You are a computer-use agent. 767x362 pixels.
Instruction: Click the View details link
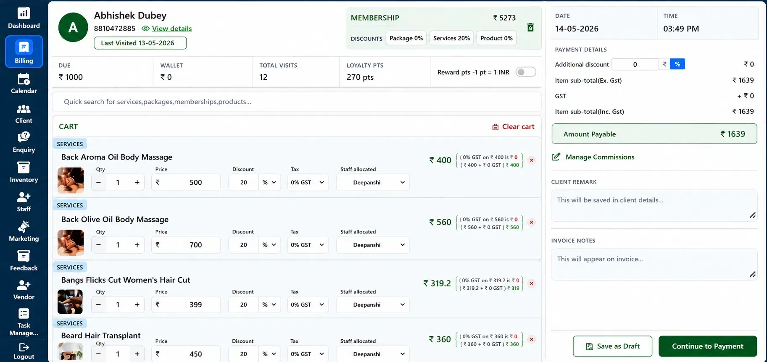point(172,29)
